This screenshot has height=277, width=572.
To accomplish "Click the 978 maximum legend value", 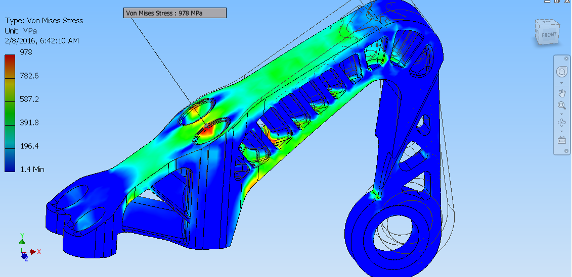I will click(x=26, y=52).
